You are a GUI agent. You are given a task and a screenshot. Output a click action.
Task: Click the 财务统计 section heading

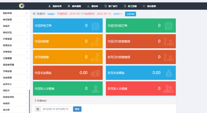click(x=42, y=101)
